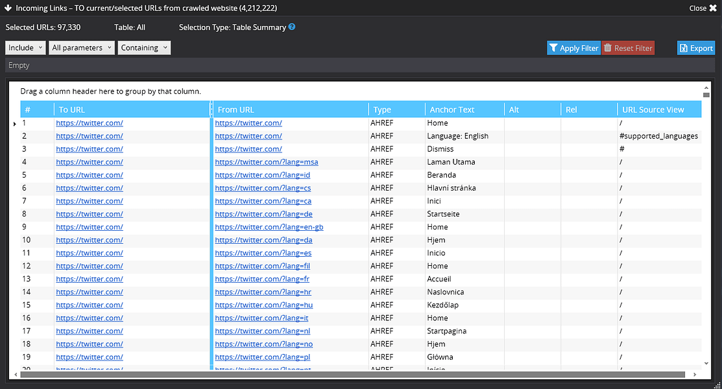
Task: Select the 'Kezdőlap' anchor text cell
Action: click(464, 305)
